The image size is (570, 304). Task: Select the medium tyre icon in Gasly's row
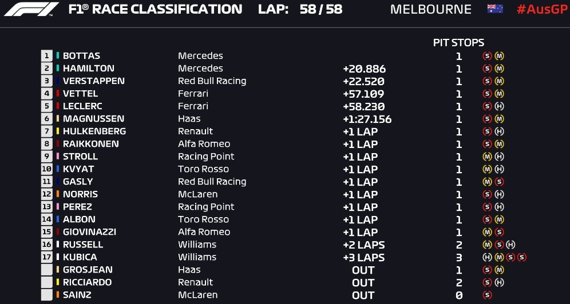[x=487, y=182]
